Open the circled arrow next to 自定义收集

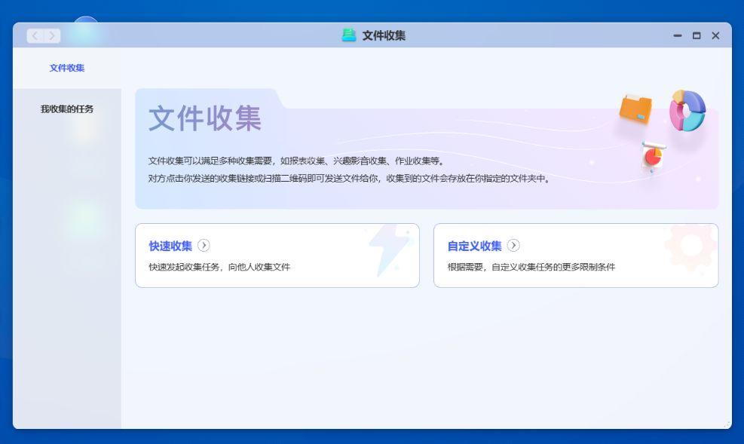[x=513, y=246]
